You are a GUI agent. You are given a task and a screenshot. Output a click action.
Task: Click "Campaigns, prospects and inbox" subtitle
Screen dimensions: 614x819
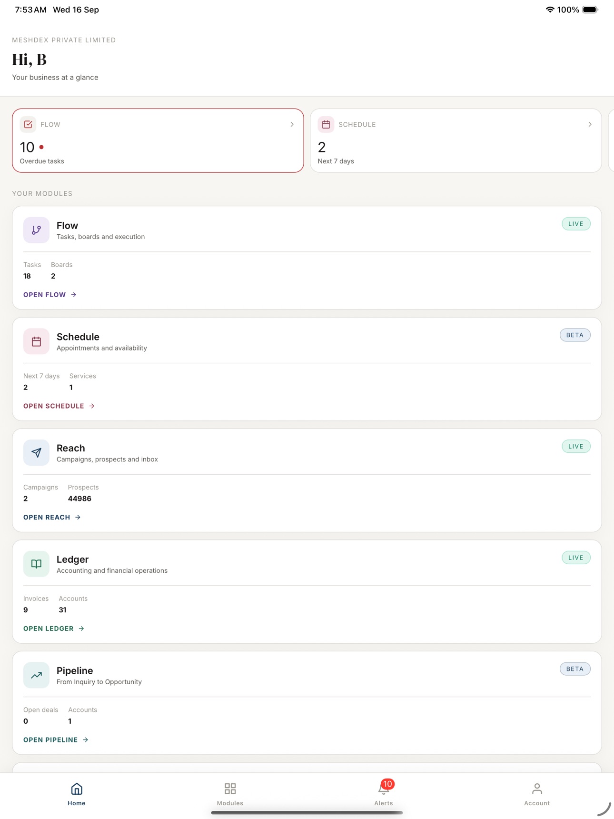pyautogui.click(x=107, y=459)
